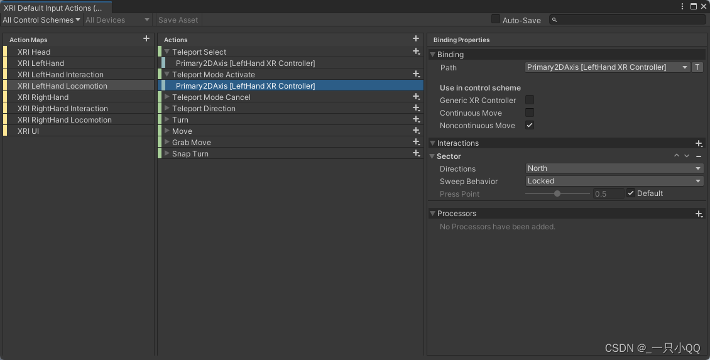The height and width of the screenshot is (360, 710).
Task: Add binding to Turn action
Action: coord(416,119)
